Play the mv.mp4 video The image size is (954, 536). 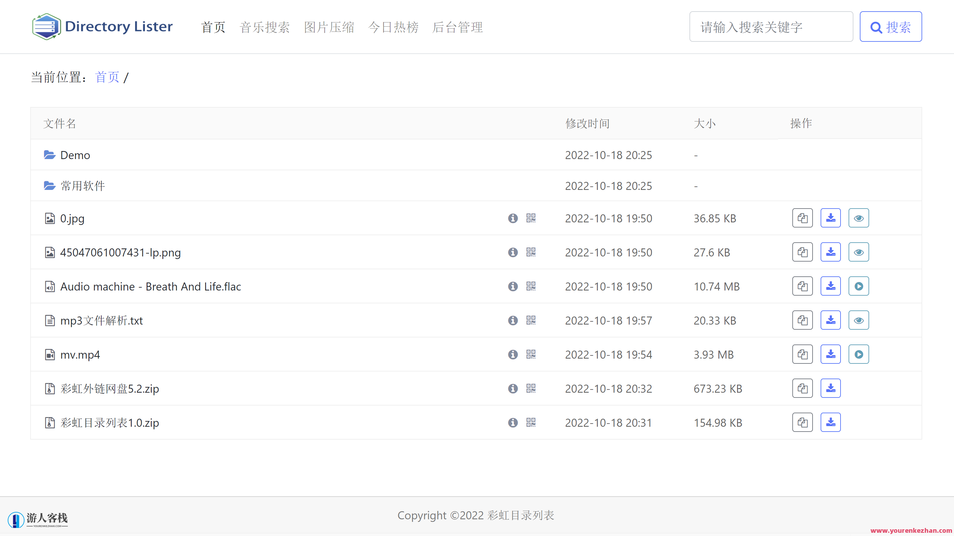click(x=859, y=354)
